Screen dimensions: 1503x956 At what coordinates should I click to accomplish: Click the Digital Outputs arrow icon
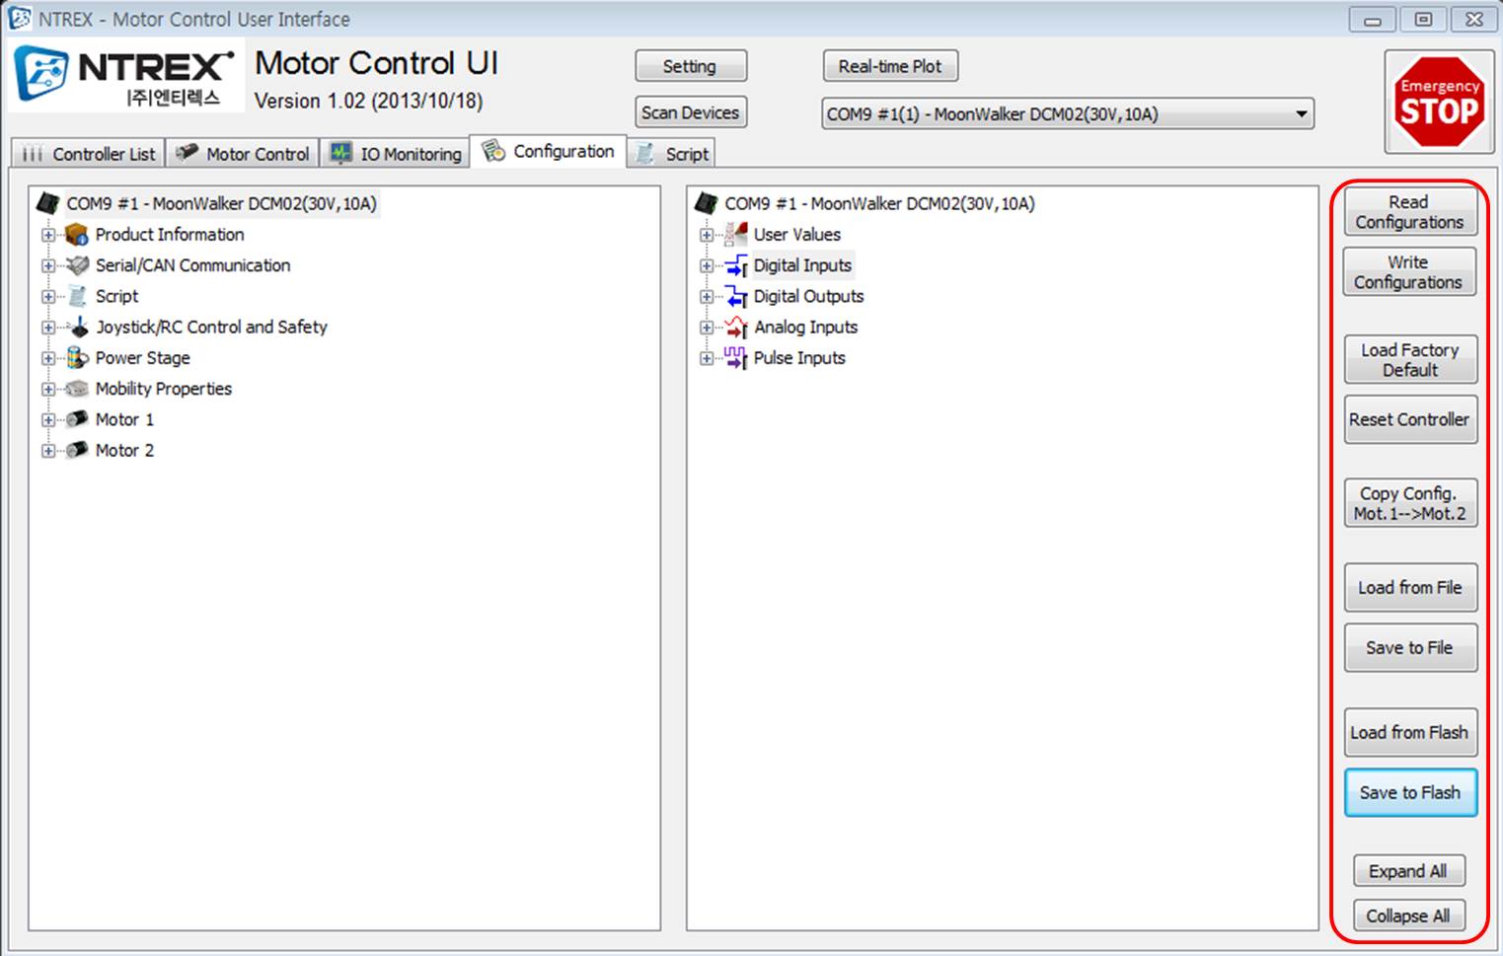[736, 296]
